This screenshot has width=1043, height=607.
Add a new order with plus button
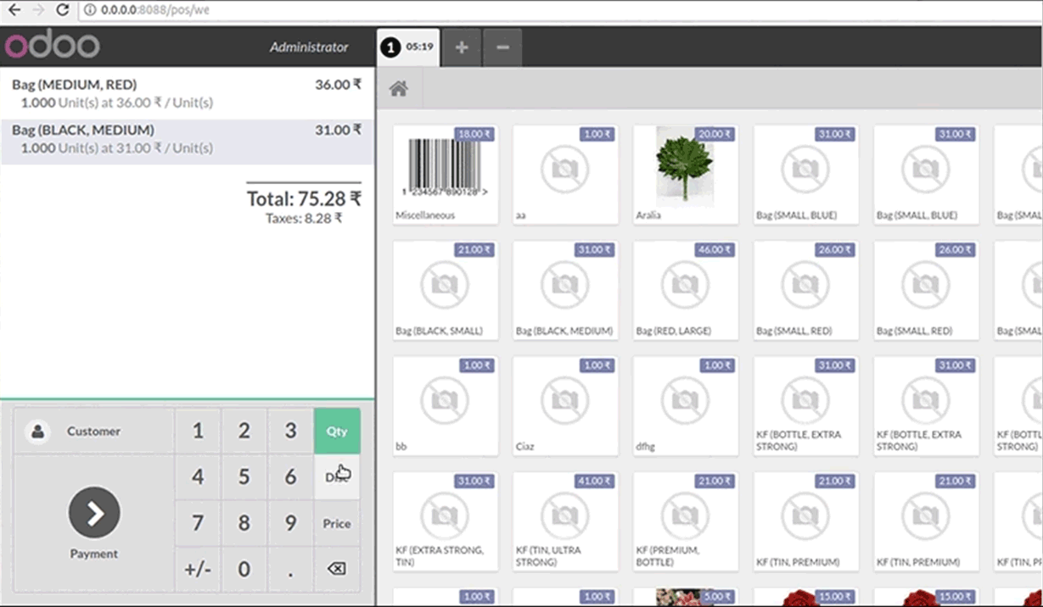click(x=462, y=47)
